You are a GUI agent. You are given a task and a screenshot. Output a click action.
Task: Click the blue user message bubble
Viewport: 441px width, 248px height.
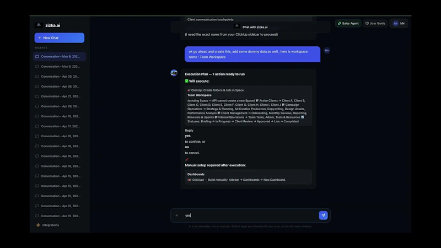pos(252,54)
